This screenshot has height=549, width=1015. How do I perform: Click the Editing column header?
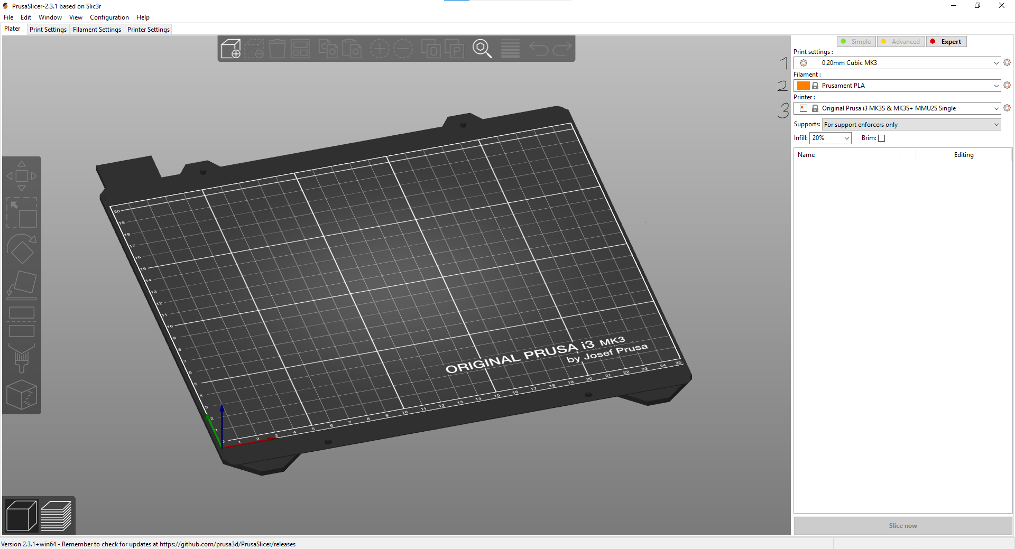point(964,155)
